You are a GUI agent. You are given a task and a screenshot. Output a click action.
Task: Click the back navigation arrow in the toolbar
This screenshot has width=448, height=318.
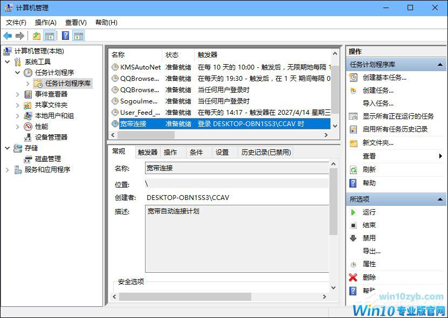[x=8, y=36]
